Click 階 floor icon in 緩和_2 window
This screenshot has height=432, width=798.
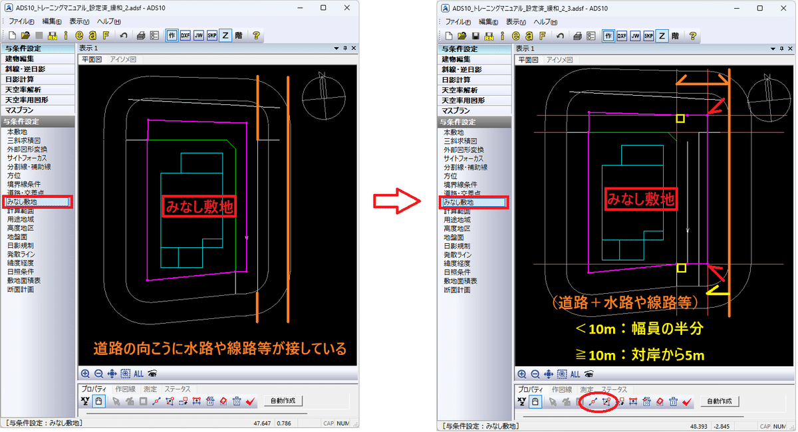tap(238, 35)
